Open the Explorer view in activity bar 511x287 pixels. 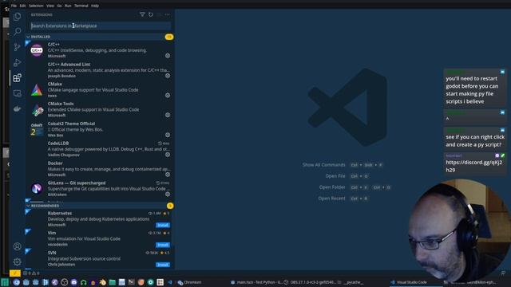(18, 16)
